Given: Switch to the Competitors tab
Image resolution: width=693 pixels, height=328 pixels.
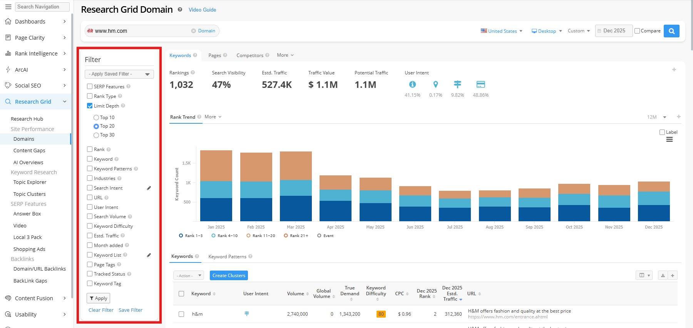Looking at the screenshot, I should 249,55.
